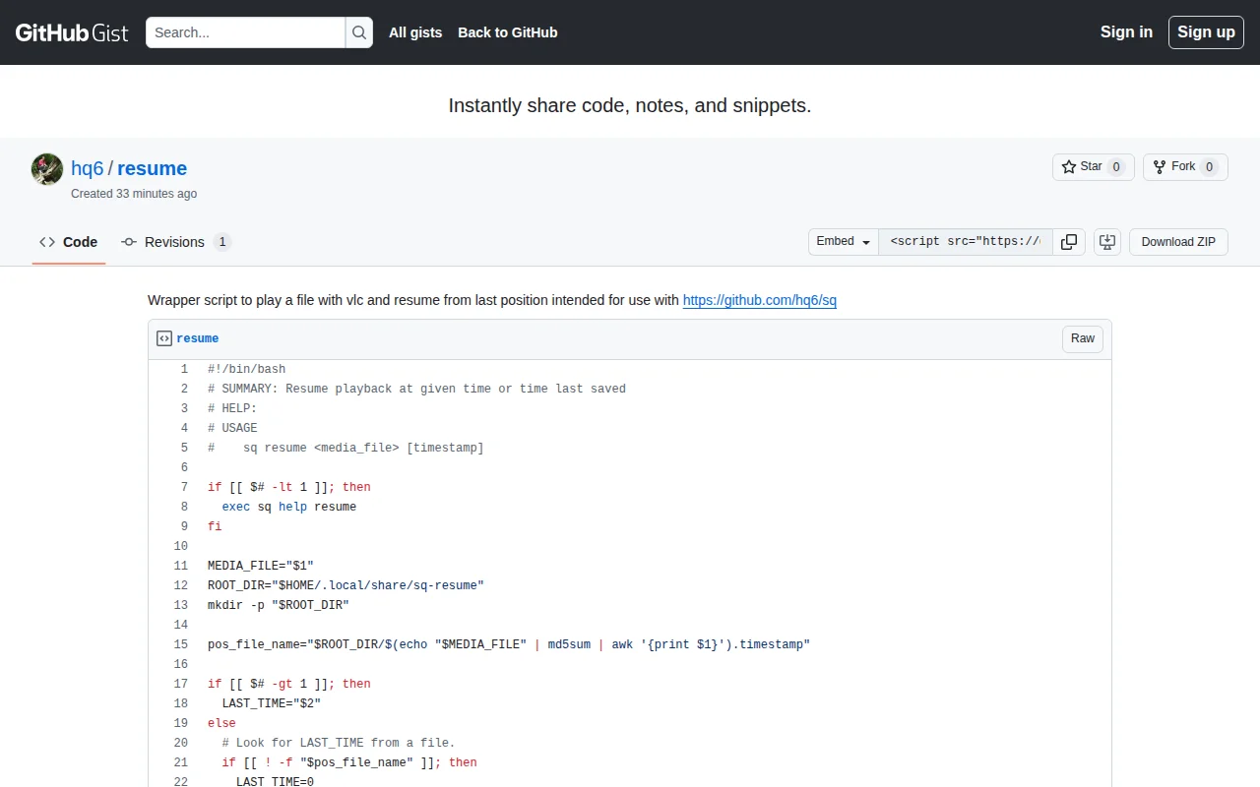The image size is (1260, 787).
Task: Click the save gist to desktop icon
Action: point(1107,242)
